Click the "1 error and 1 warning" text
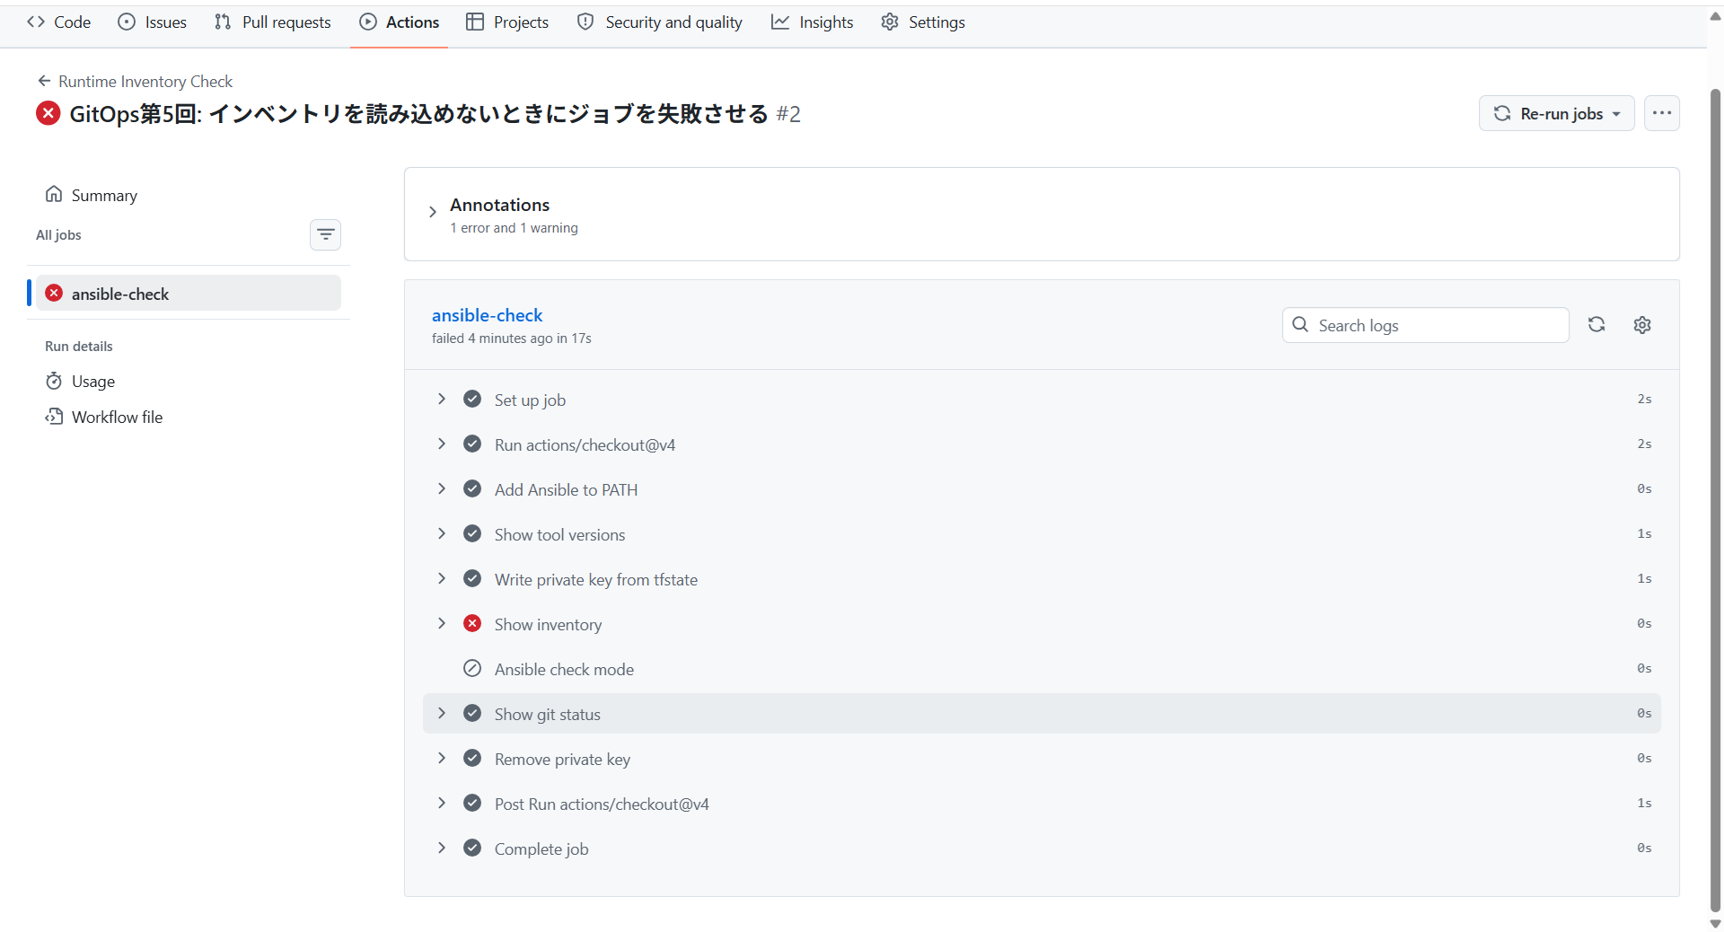Screen dimensions: 1724x932 click(x=514, y=228)
